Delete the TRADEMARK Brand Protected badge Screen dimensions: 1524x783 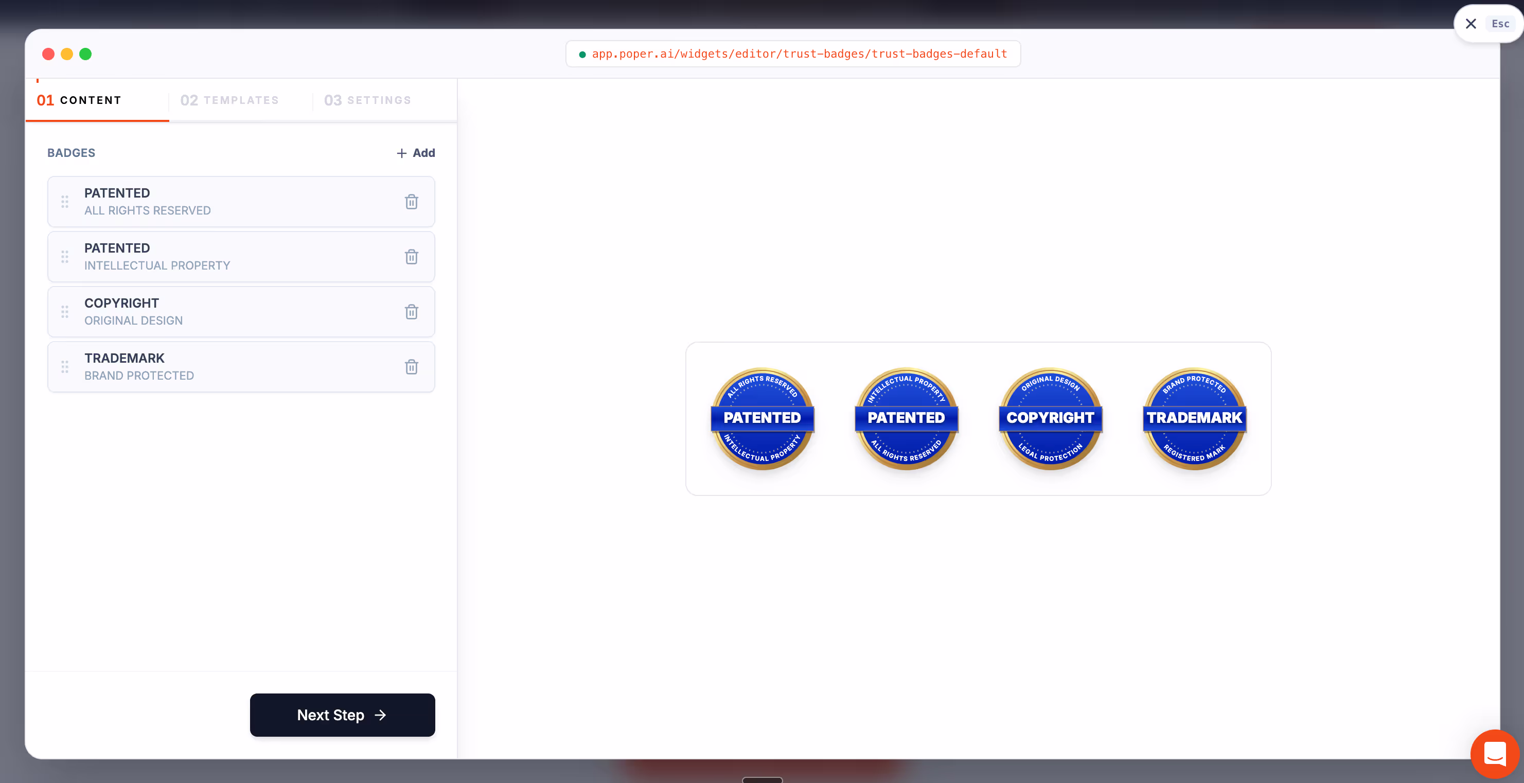tap(411, 367)
